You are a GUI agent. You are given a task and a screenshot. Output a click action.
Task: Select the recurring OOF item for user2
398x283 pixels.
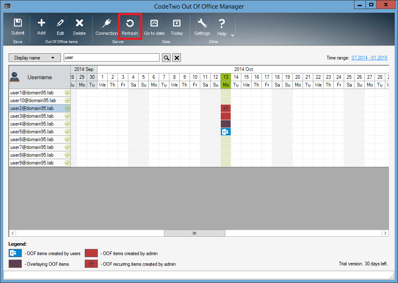coord(226,108)
